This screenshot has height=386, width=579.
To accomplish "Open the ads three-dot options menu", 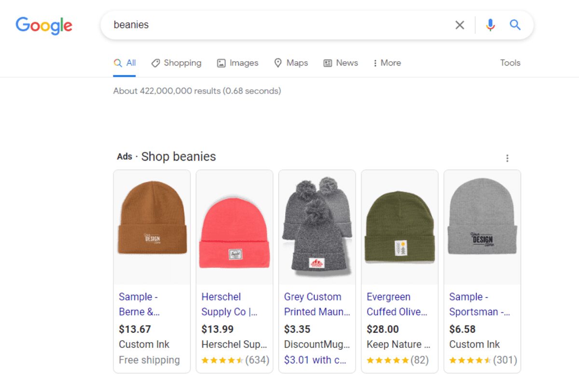I will [x=507, y=158].
